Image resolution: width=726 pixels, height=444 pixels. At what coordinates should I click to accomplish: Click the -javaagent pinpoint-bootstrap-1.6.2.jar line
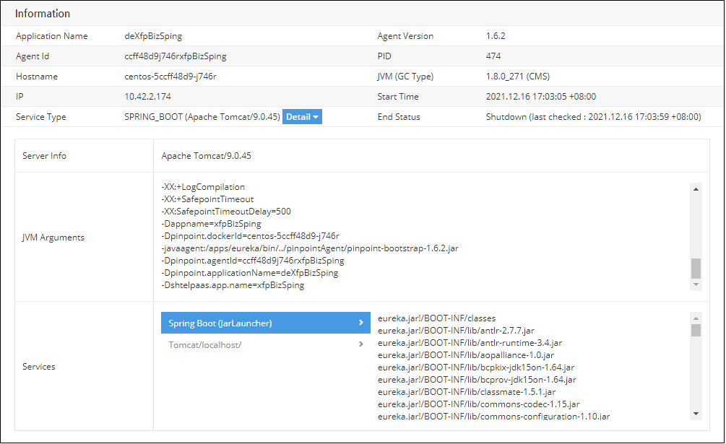pyautogui.click(x=310, y=248)
